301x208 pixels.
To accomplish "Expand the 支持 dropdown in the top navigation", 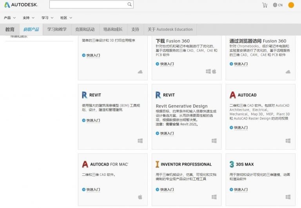I will click(28, 18).
